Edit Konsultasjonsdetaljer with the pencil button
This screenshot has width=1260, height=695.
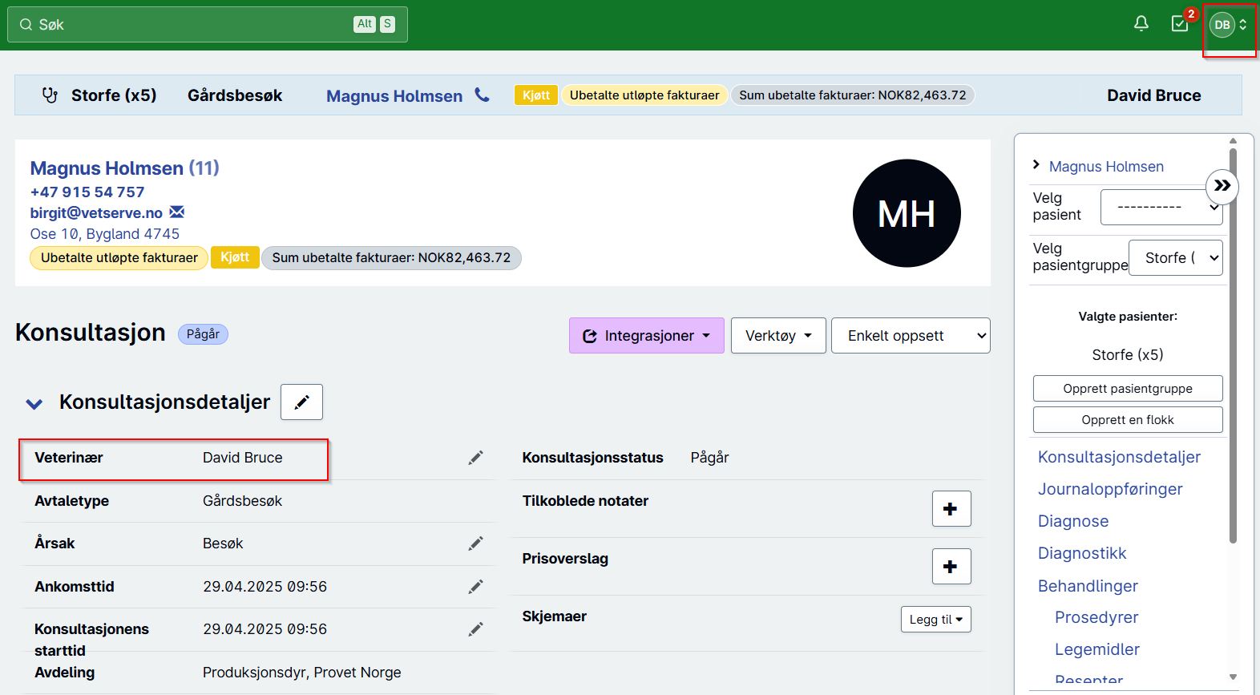(301, 402)
